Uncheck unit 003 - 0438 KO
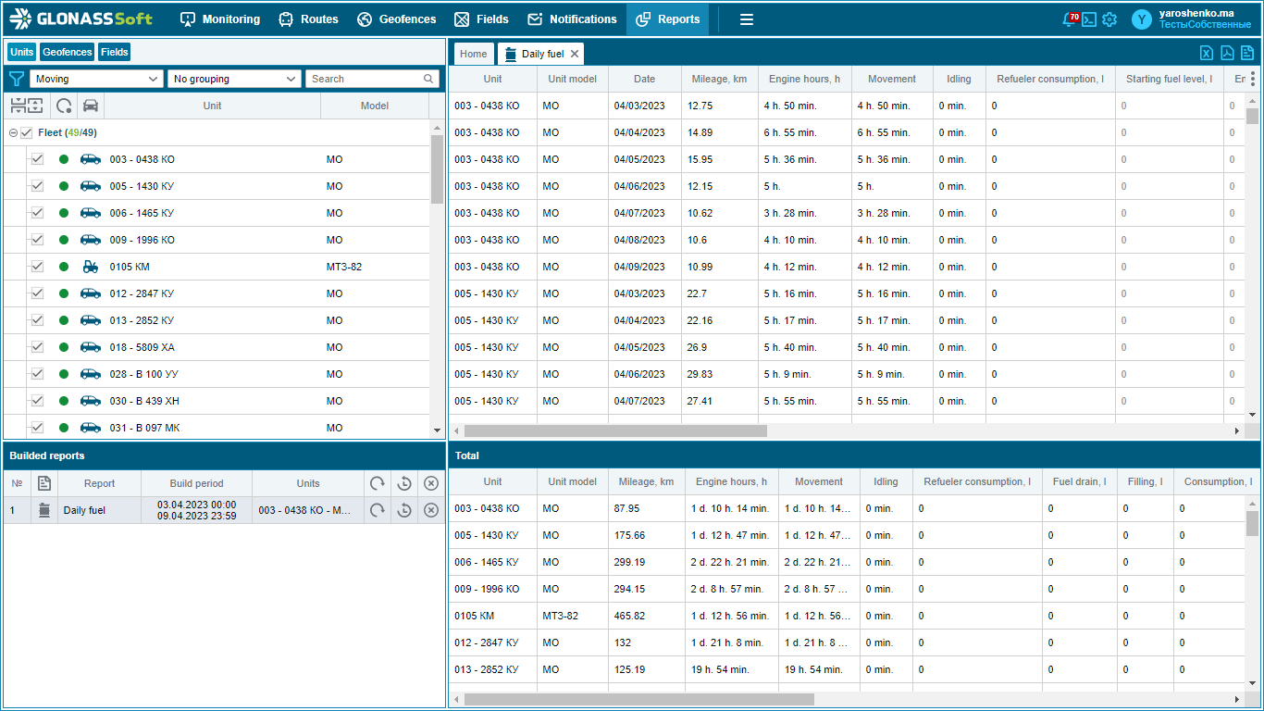Image resolution: width=1264 pixels, height=711 pixels. click(x=37, y=159)
